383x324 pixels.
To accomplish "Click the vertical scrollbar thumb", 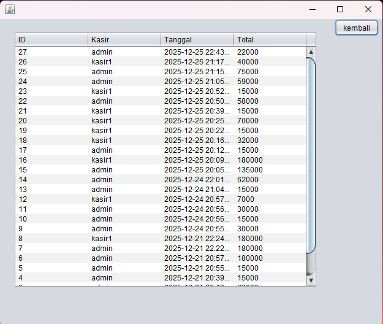I will [x=311, y=153].
